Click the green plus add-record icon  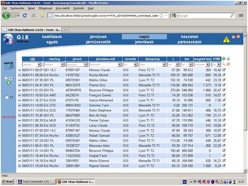pyautogui.click(x=224, y=59)
